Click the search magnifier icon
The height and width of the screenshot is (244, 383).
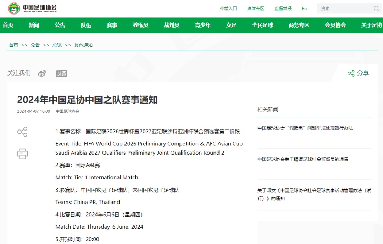click(376, 9)
